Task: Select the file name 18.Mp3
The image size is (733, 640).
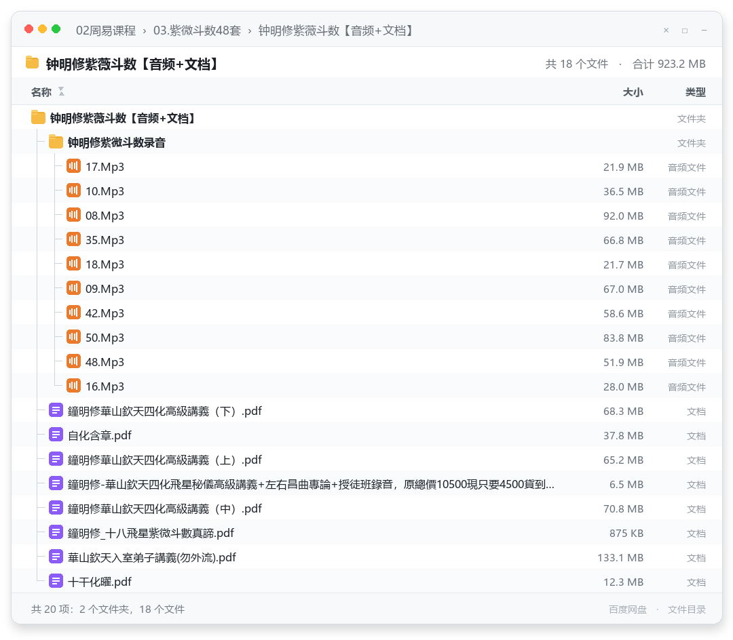Action: 105,264
